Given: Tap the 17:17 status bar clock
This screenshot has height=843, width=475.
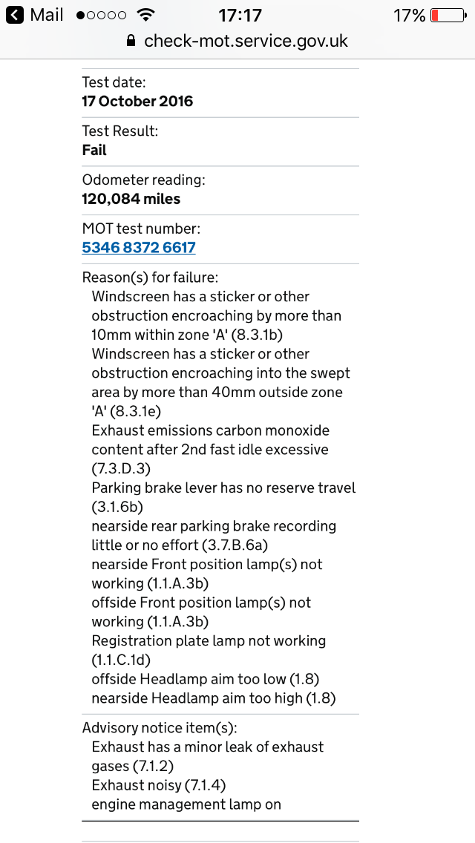Looking at the screenshot, I should [240, 16].
